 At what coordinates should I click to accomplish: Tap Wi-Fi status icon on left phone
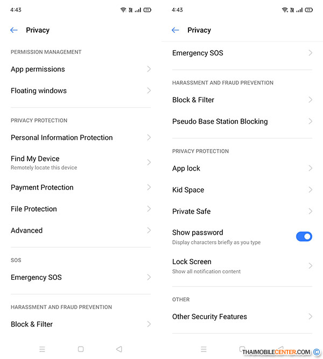click(x=123, y=10)
